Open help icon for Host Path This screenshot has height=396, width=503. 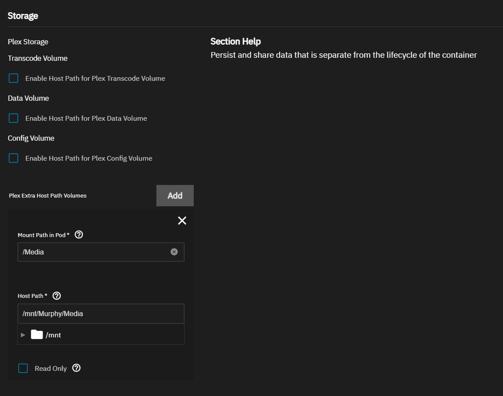coord(57,296)
